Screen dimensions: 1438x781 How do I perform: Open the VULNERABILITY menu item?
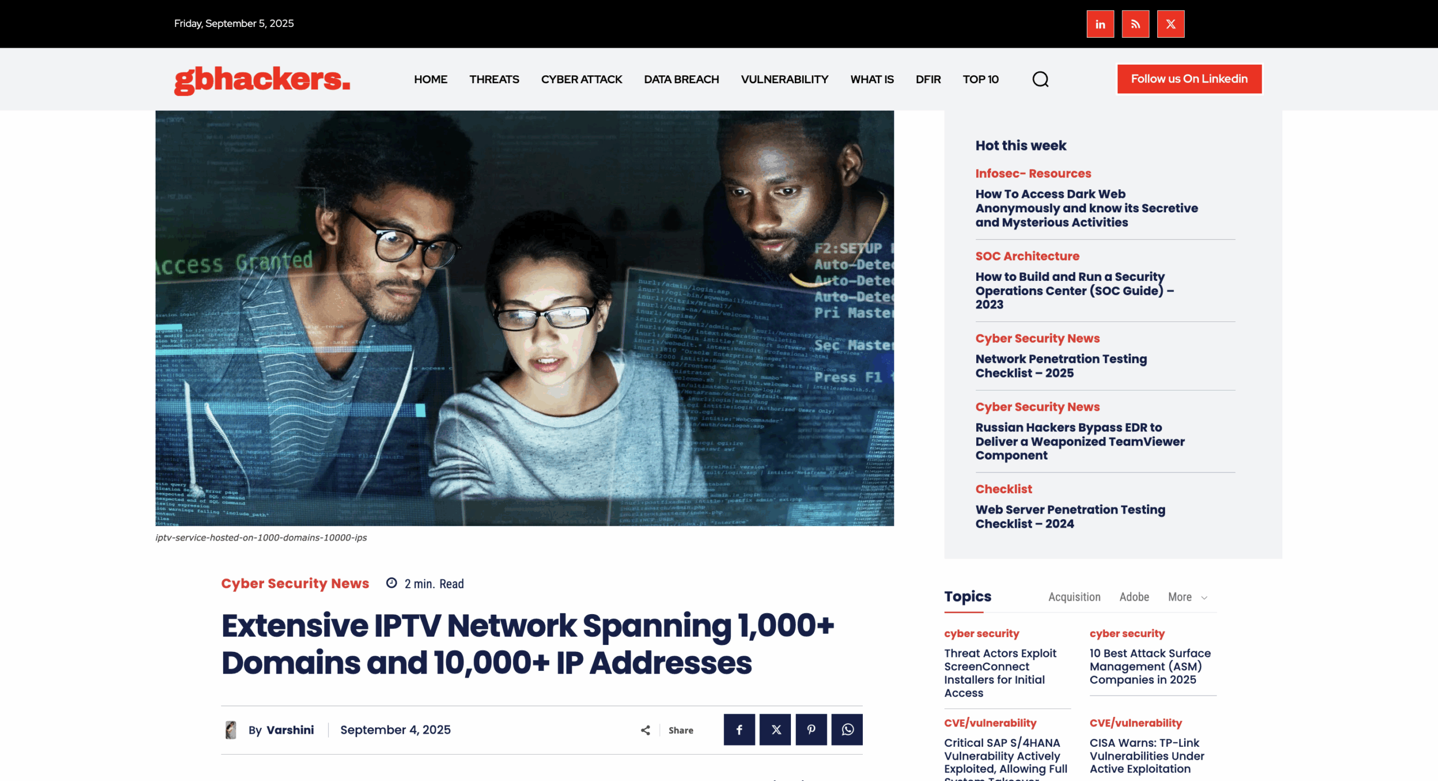[784, 79]
